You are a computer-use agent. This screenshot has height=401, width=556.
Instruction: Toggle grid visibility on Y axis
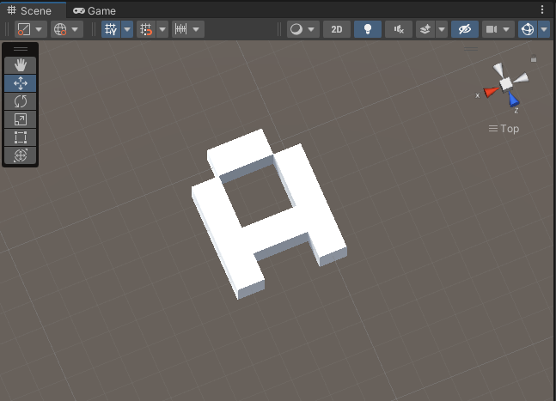point(111,29)
